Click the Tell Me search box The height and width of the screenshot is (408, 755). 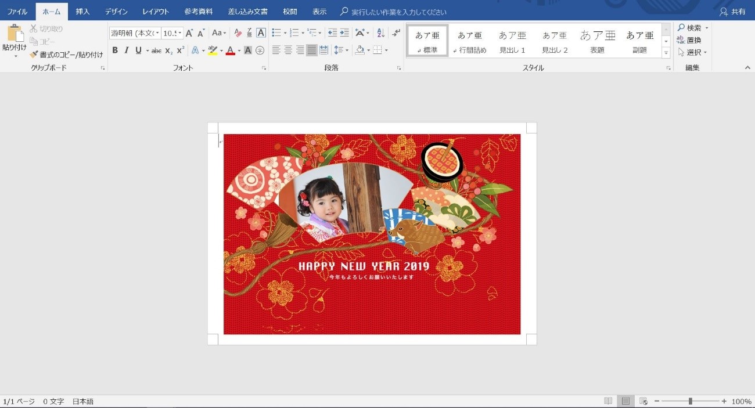pos(383,11)
